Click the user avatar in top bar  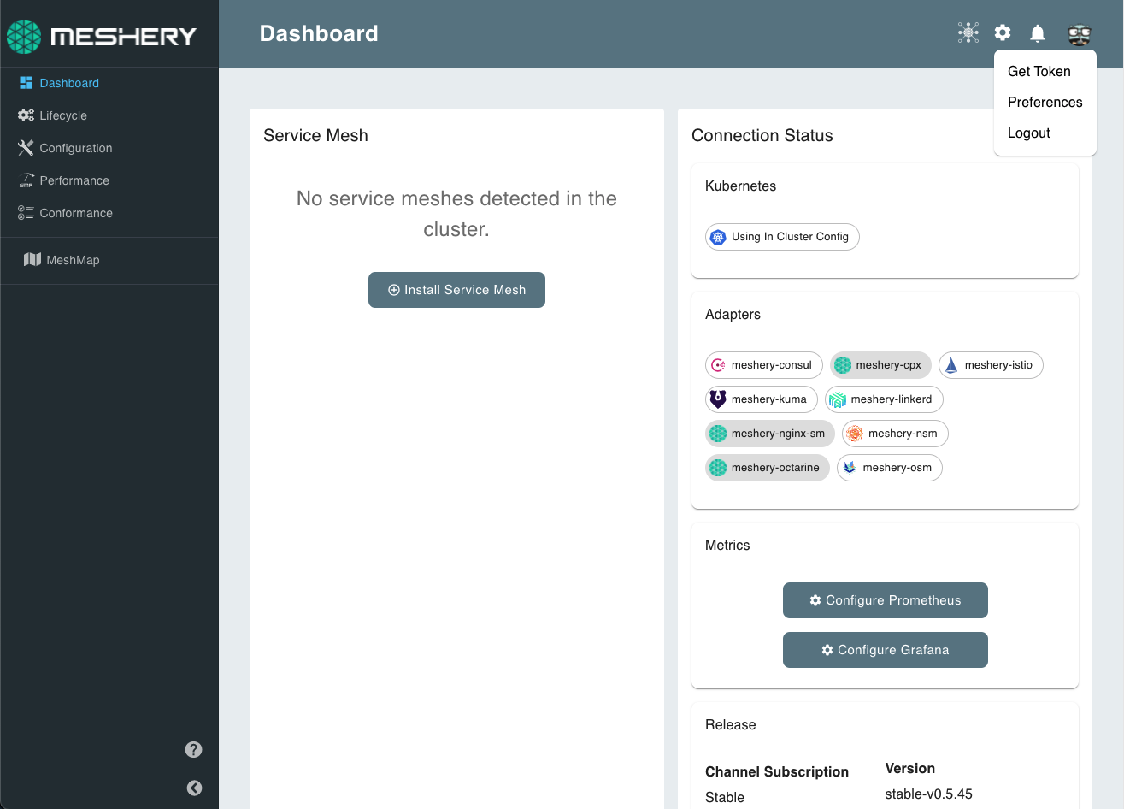(1079, 34)
